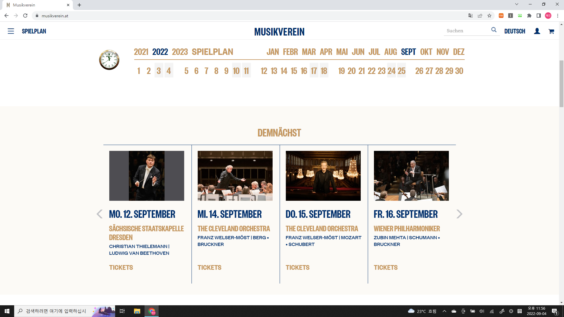Select day 25 in calendar

click(402, 71)
